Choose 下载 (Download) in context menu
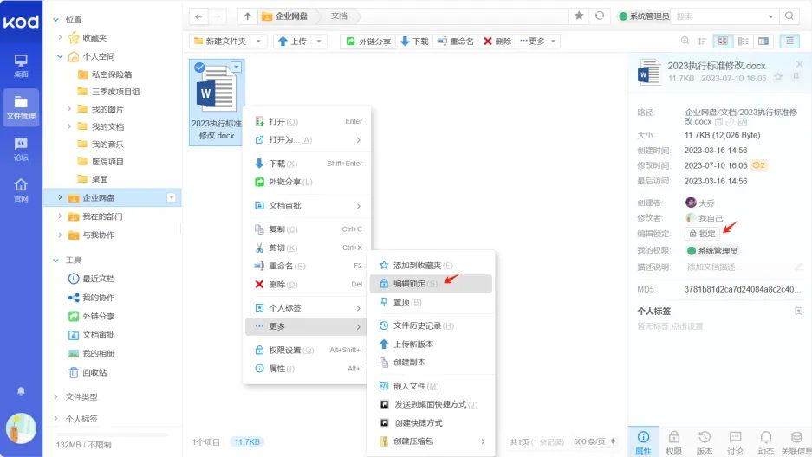This screenshot has height=457, width=812. [309, 164]
